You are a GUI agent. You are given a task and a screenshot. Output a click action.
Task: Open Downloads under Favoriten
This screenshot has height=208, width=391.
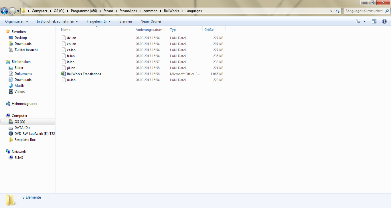[23, 44]
